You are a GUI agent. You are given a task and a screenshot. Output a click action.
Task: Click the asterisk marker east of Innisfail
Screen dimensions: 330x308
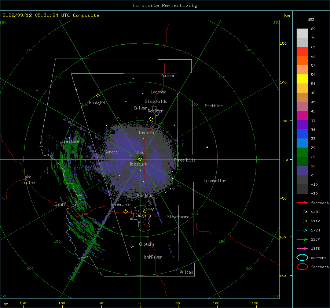(174, 126)
